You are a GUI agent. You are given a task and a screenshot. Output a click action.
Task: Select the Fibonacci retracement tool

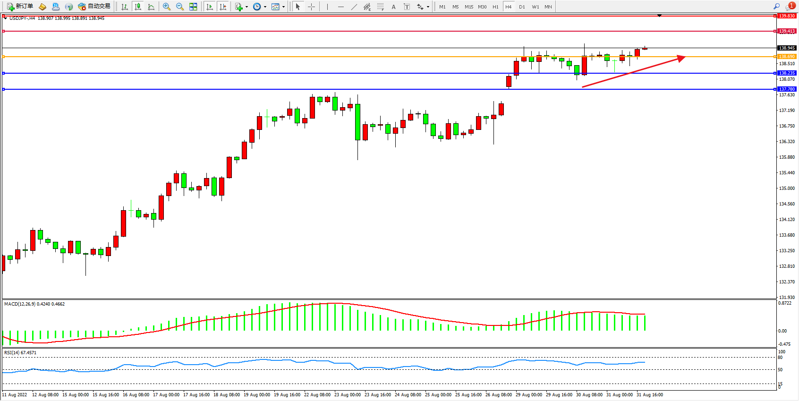pyautogui.click(x=380, y=7)
